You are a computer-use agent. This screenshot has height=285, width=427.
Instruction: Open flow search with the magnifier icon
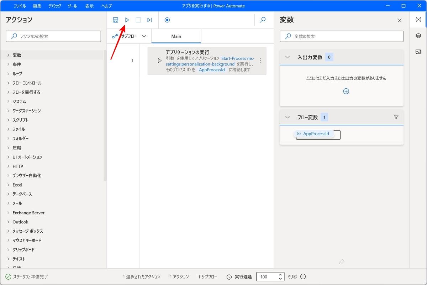pos(263,20)
